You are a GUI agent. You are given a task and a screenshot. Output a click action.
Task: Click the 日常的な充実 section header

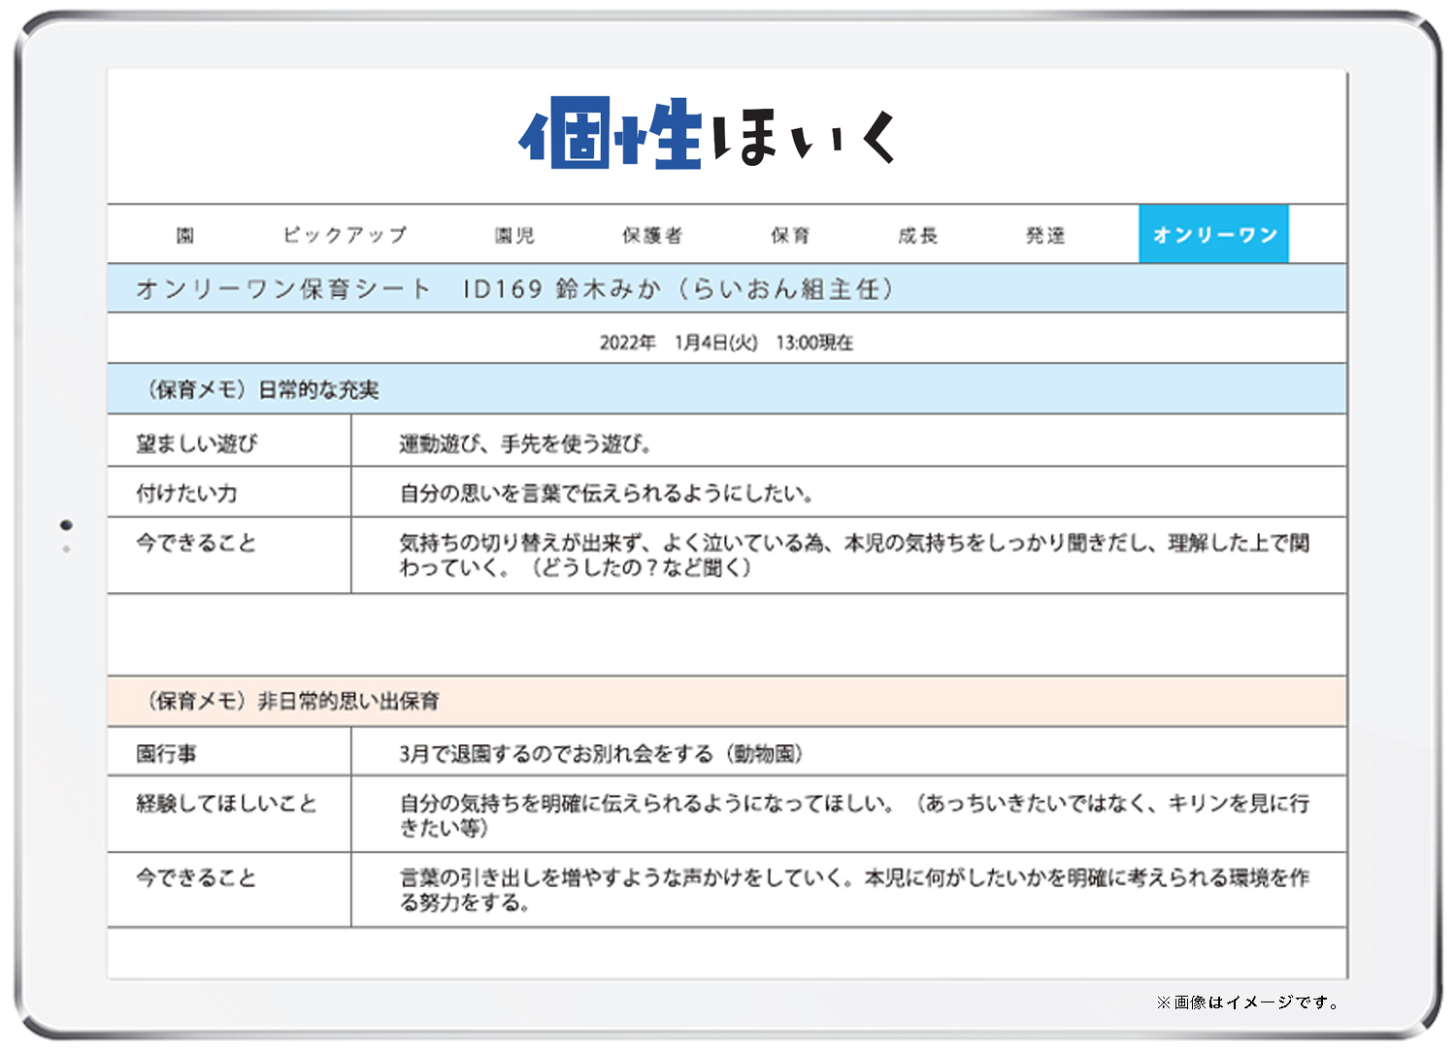point(263,388)
